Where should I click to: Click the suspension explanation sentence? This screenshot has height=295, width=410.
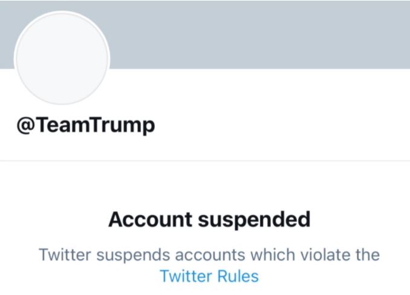point(209,254)
